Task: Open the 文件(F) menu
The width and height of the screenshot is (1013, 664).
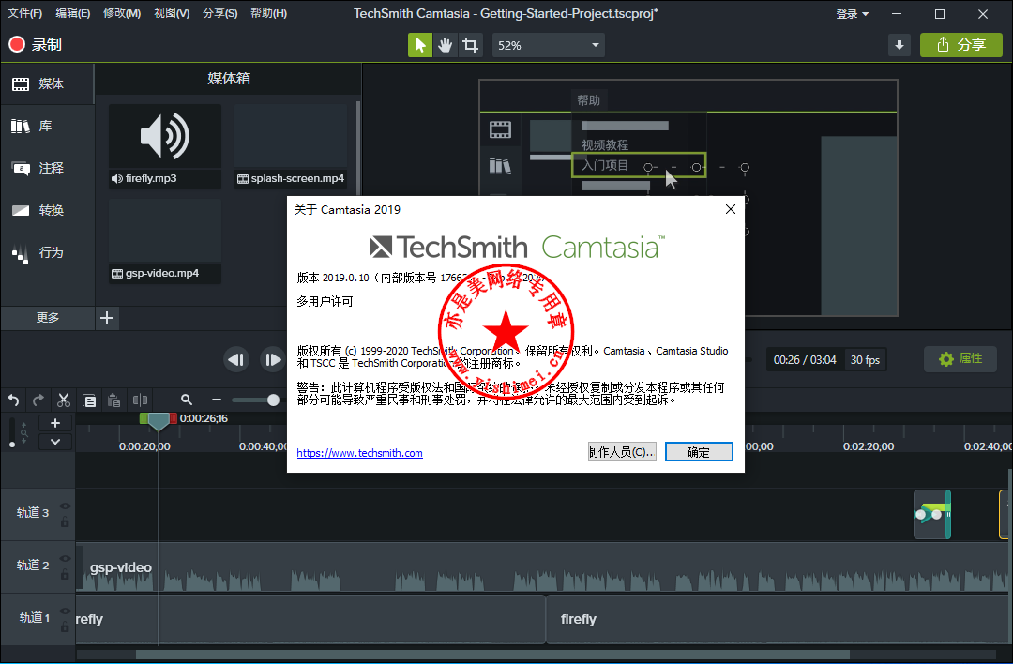Action: pyautogui.click(x=24, y=13)
